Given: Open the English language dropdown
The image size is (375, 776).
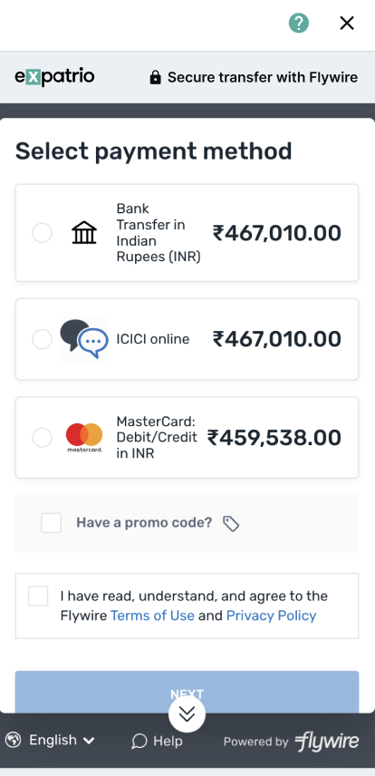Looking at the screenshot, I should pos(62,741).
